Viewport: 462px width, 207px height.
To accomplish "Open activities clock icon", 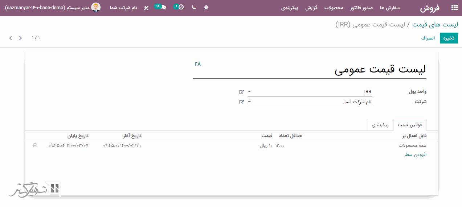I will click(x=180, y=7).
